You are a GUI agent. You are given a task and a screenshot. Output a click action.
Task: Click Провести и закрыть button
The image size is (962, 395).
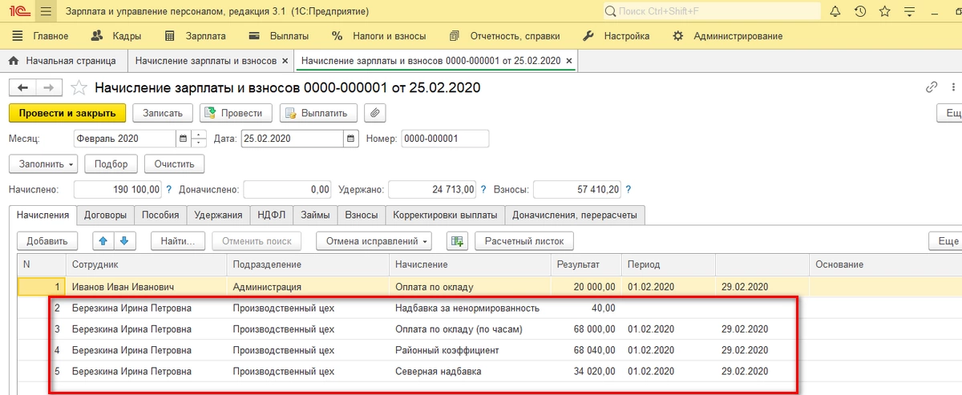click(67, 113)
